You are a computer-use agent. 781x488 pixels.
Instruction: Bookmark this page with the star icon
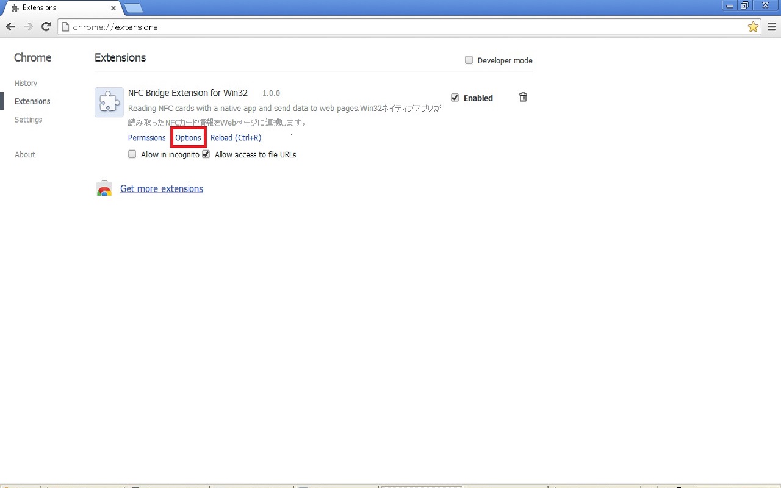pyautogui.click(x=753, y=27)
